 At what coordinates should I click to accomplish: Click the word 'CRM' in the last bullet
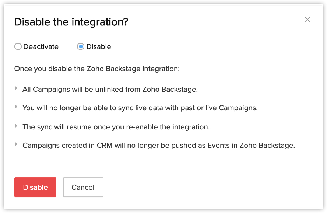pos(105,146)
